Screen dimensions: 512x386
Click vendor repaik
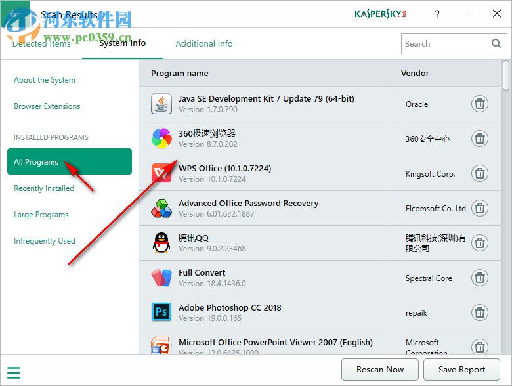[416, 313]
